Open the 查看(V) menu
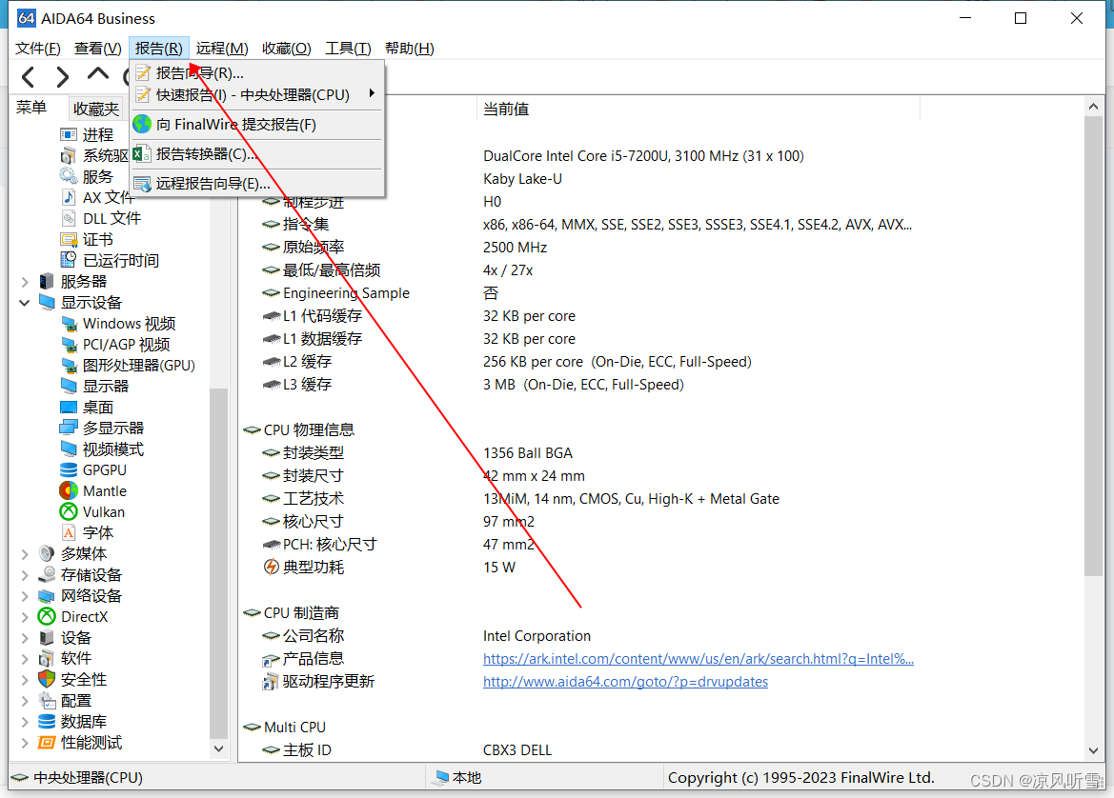This screenshot has width=1114, height=798. point(98,49)
